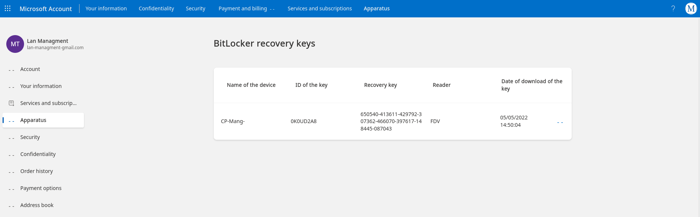Click the help question mark icon

pyautogui.click(x=673, y=9)
